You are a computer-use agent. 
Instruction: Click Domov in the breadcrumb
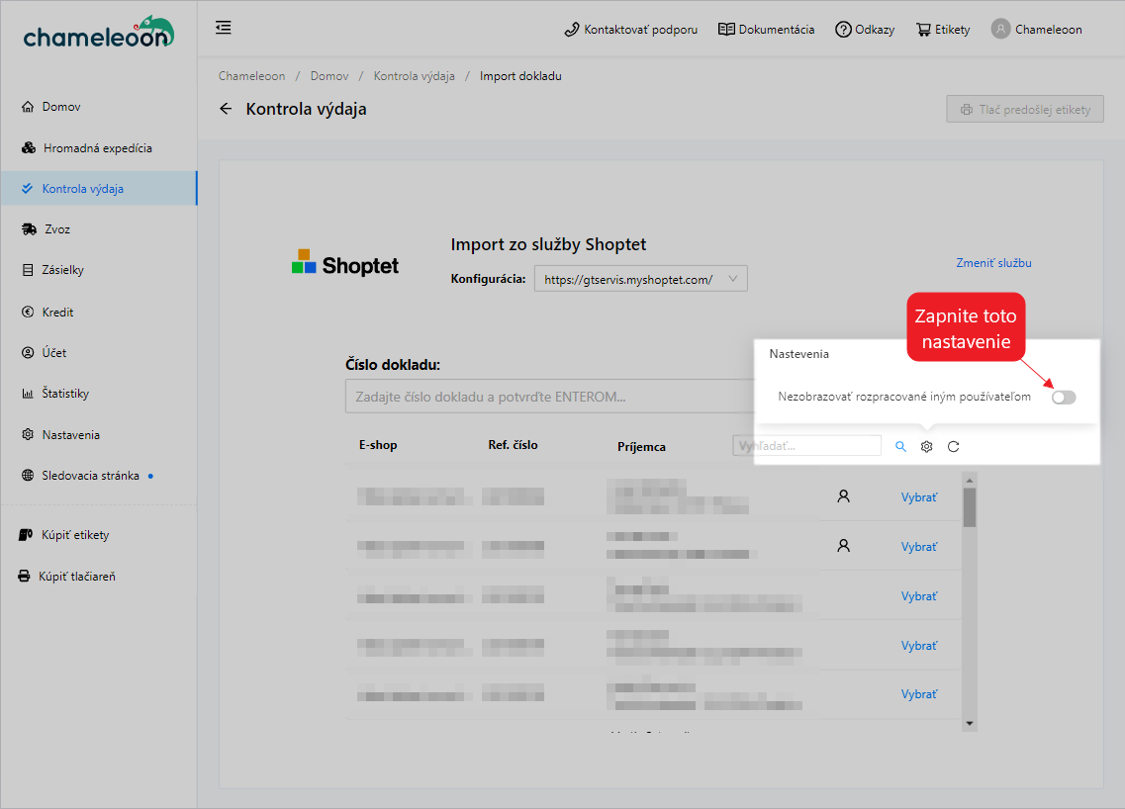(328, 76)
